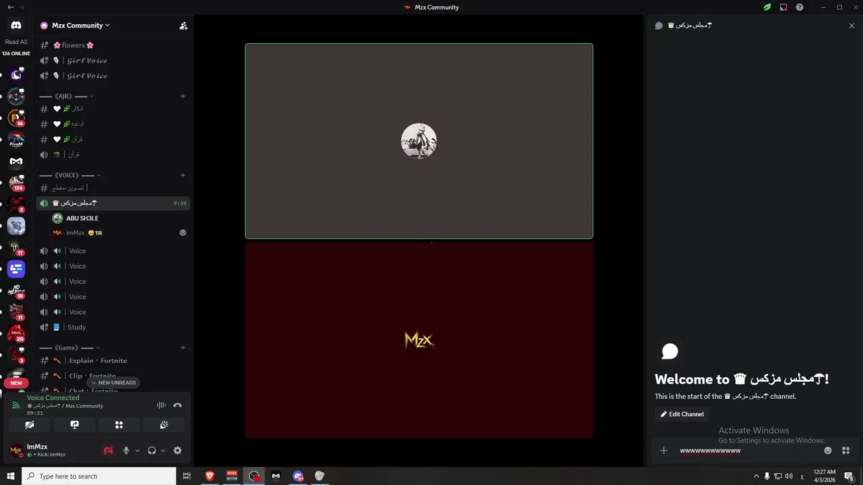Toggle noise suppression waveform icon
This screenshot has width=863, height=485.
(x=161, y=405)
